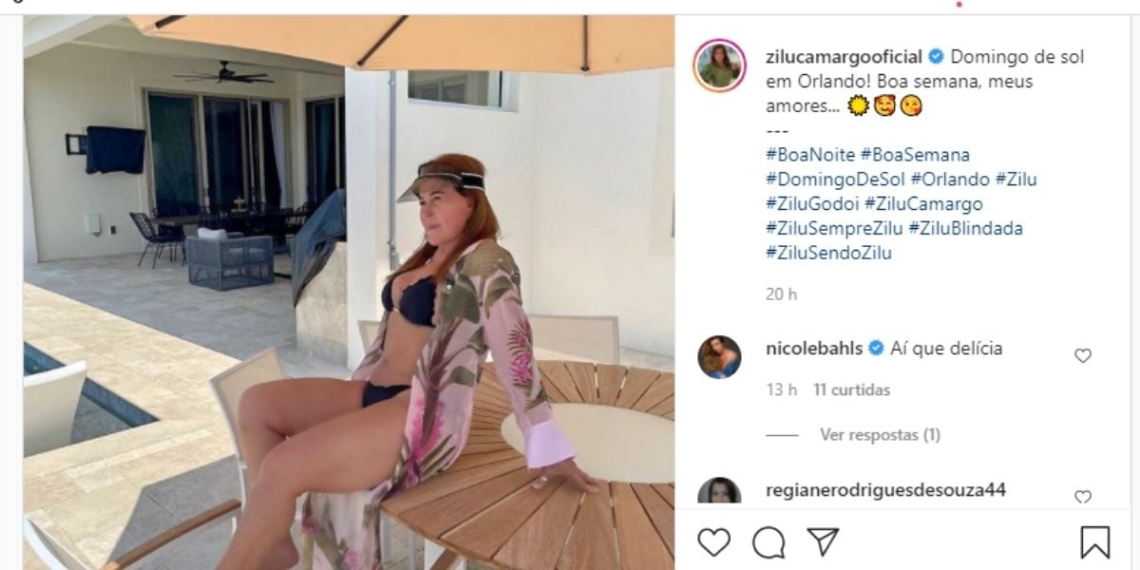Screen dimensions: 1140x570
Task: Open nicolebahls username link
Action: [813, 349]
